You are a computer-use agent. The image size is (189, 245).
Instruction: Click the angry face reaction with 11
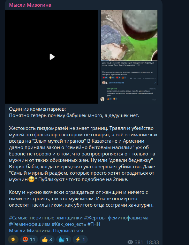coord(29,239)
